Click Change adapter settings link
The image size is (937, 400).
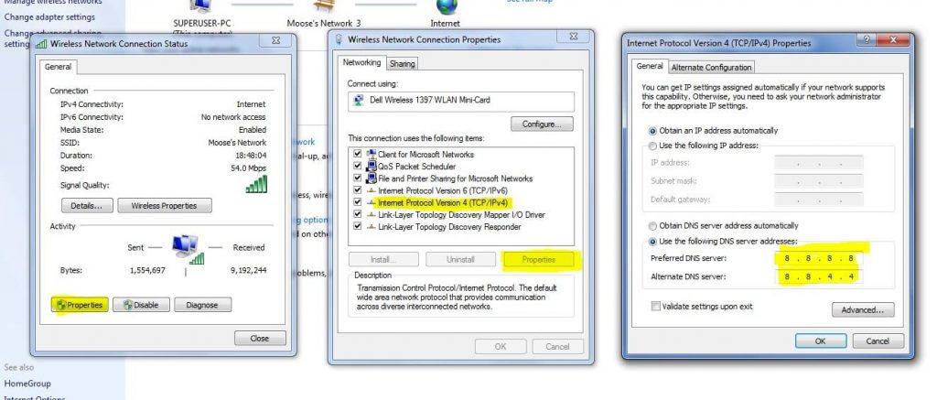pyautogui.click(x=49, y=17)
